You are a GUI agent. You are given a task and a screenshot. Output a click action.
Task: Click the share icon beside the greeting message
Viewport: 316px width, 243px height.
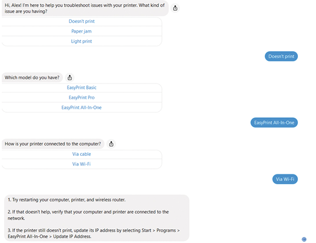pyautogui.click(x=175, y=8)
